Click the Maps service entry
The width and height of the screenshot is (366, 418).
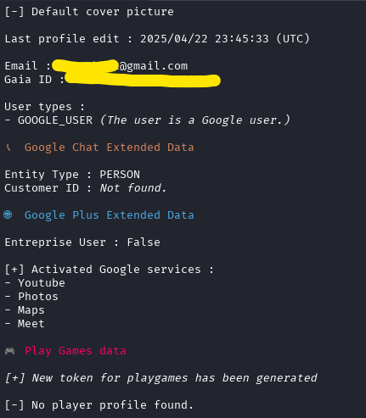(31, 310)
